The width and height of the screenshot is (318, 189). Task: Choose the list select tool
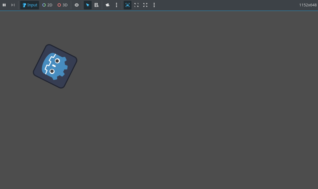pyautogui.click(x=97, y=5)
